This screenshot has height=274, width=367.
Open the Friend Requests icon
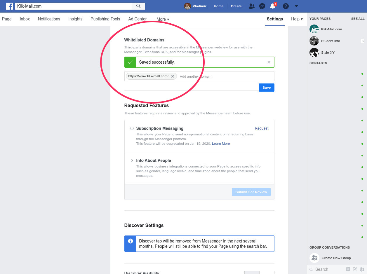point(251,6)
